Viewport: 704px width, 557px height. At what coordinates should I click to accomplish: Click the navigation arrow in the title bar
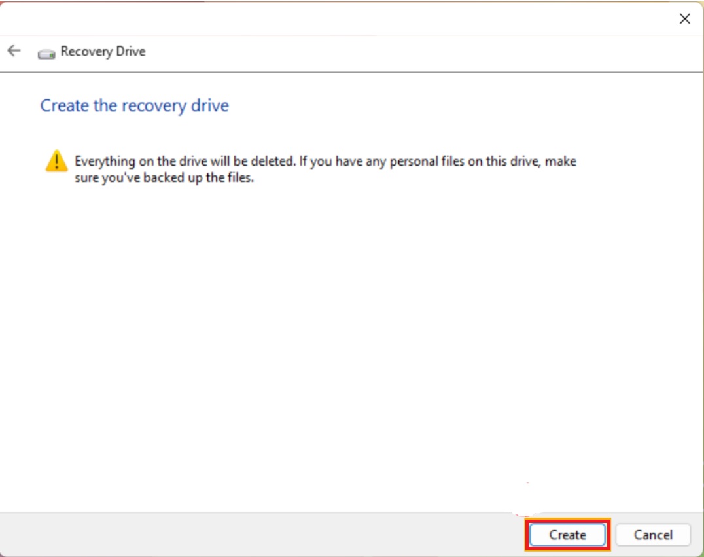tap(14, 52)
